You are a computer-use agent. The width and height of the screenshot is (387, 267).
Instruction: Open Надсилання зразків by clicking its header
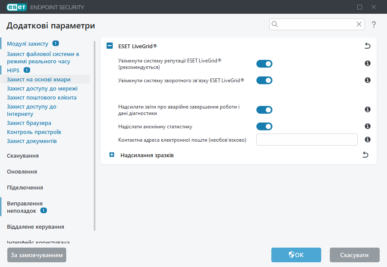[146, 155]
